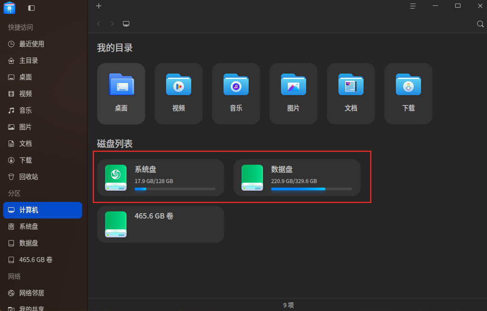Open 系统盘 from the sidebar partition list
Viewport: 487px width, 311px height.
pyautogui.click(x=43, y=227)
